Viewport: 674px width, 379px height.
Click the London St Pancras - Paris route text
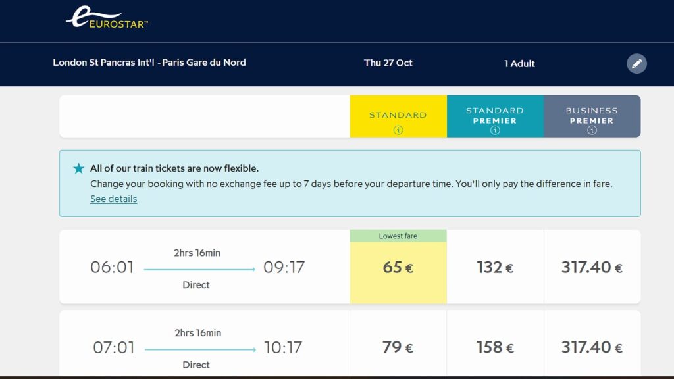149,63
